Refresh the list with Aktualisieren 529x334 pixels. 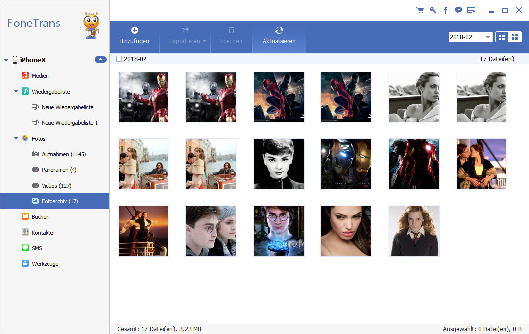(279, 36)
